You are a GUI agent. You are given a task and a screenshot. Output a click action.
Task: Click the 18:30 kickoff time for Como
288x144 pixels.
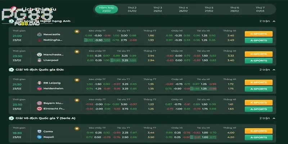click(17, 133)
